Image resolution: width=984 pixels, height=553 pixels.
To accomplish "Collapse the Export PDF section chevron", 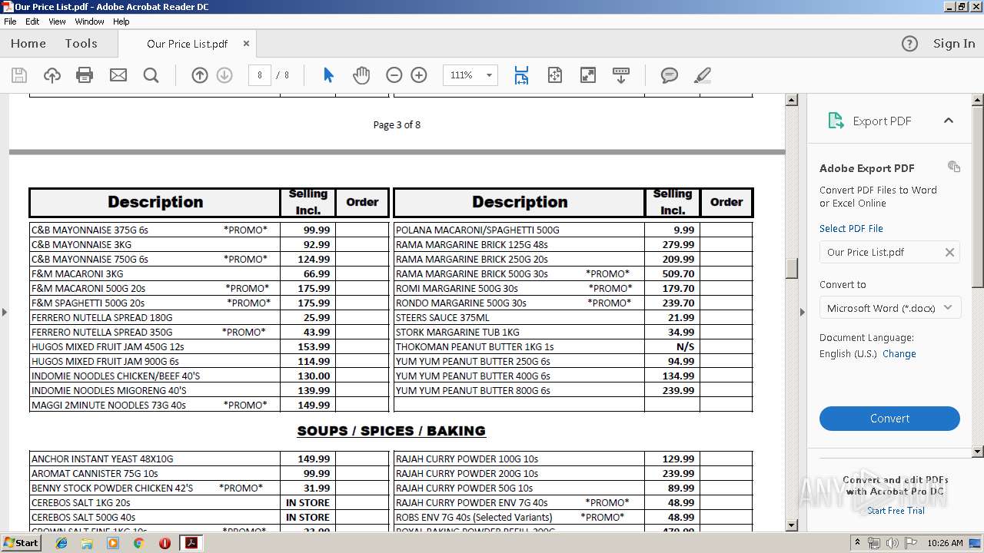I will pos(949,121).
